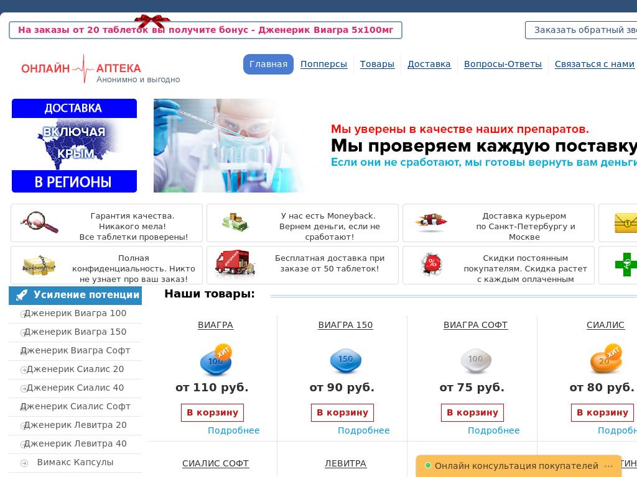Expand the Дженерик Сиалис 20 arrow

[24, 370]
